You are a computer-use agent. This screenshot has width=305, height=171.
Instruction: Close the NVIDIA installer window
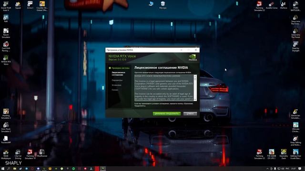click(196, 50)
